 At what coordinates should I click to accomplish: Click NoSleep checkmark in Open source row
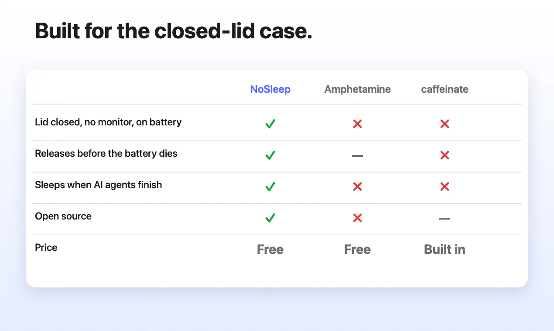270,218
